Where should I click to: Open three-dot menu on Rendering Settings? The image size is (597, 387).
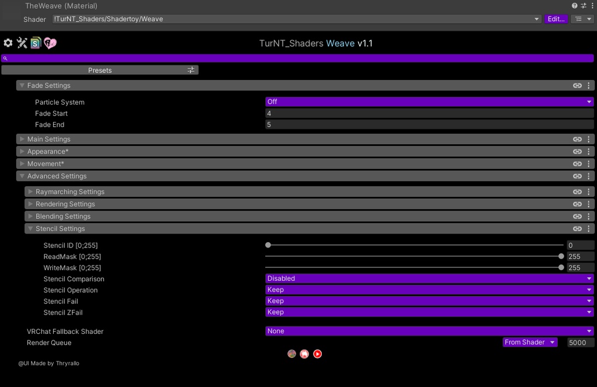(x=589, y=204)
